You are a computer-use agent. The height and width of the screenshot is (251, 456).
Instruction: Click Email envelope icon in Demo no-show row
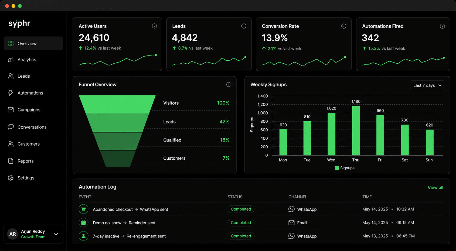[x=291, y=223]
